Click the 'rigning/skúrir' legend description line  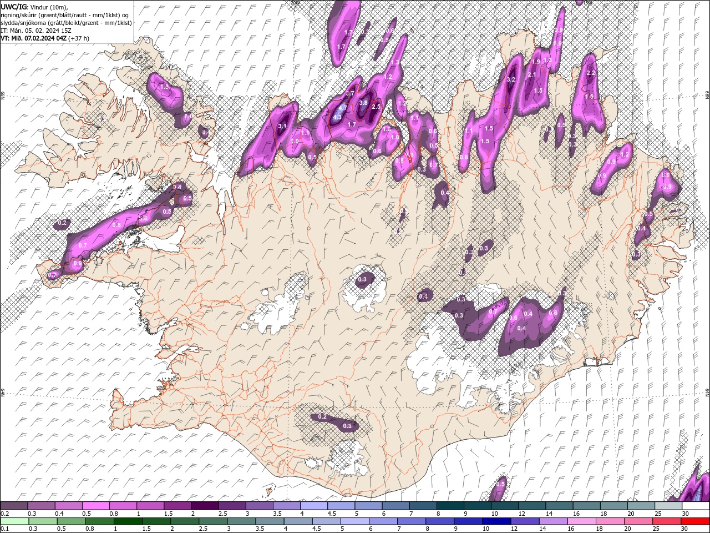point(65,14)
